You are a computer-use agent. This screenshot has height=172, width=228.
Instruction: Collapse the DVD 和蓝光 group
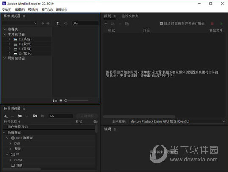pyautogui.click(x=7, y=138)
